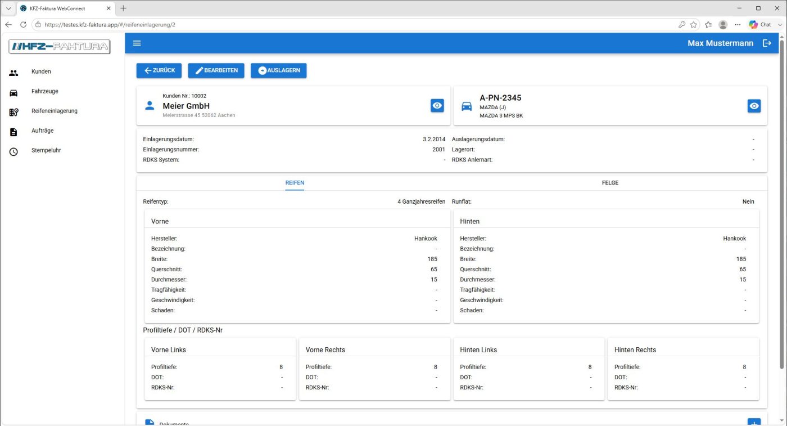Click the logout icon beside Max Mustermann
The height and width of the screenshot is (426, 787).
pos(767,43)
